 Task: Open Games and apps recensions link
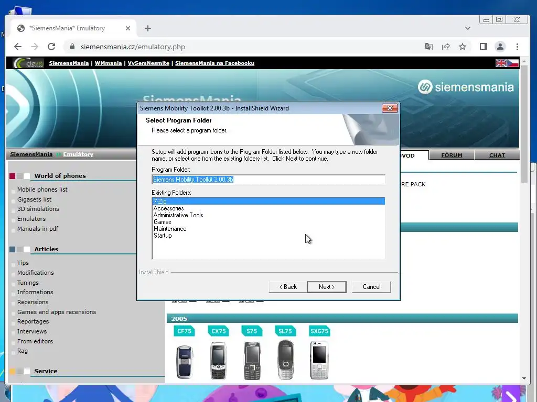[x=57, y=312]
